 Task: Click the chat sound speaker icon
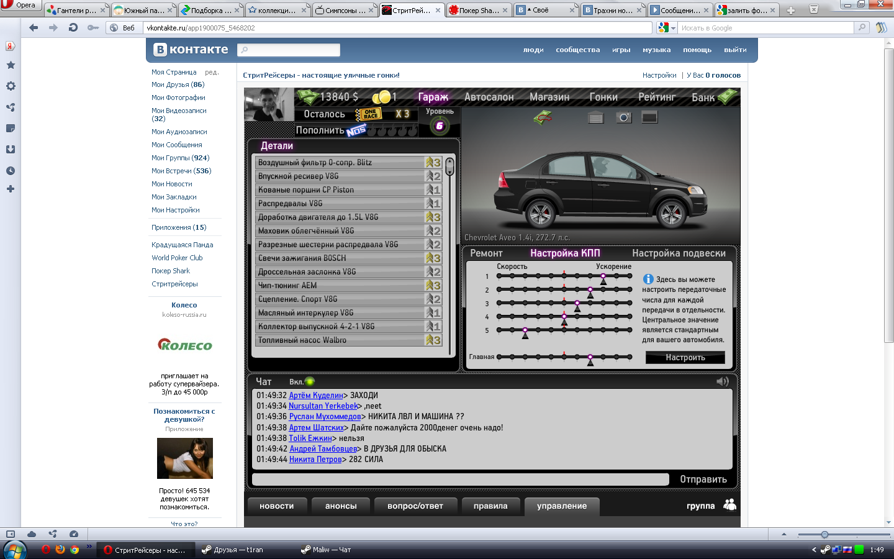coord(723,381)
